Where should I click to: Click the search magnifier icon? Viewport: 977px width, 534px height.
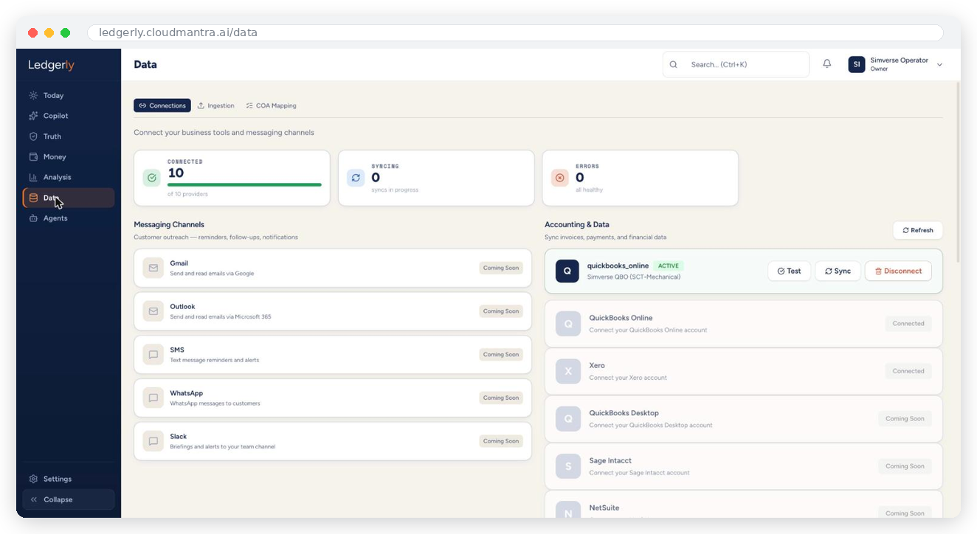[674, 64]
